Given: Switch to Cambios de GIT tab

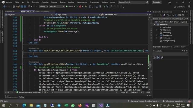Looking at the screenshot, I should pyautogui.click(x=180, y=47).
